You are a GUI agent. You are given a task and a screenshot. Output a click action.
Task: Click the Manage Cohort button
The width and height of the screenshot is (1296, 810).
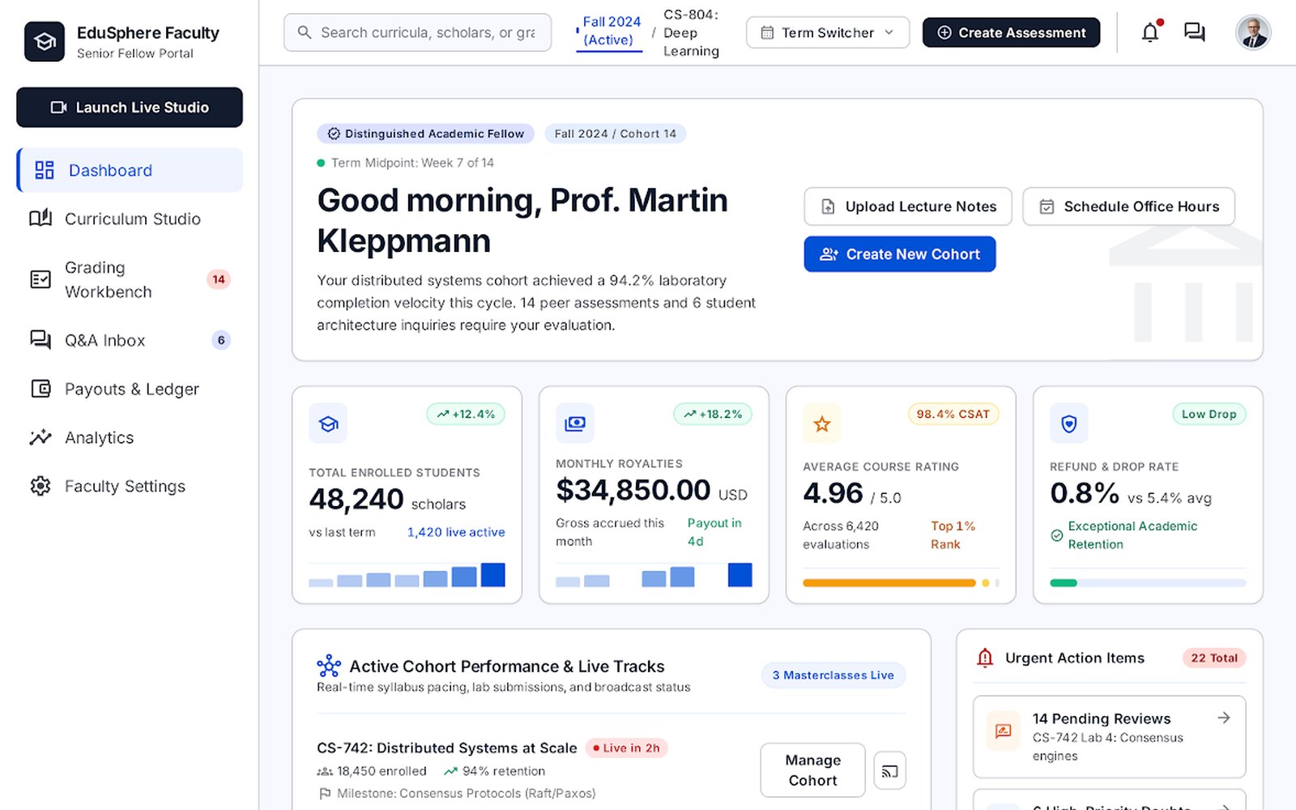[812, 770]
